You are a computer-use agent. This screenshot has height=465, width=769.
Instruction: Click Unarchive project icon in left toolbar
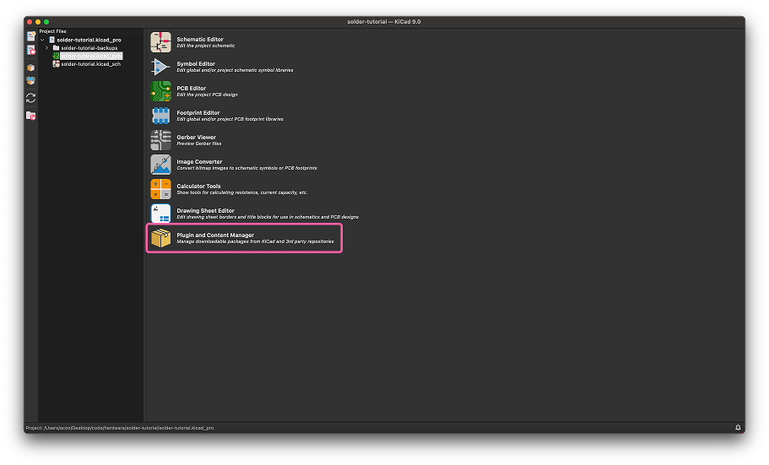pos(31,82)
